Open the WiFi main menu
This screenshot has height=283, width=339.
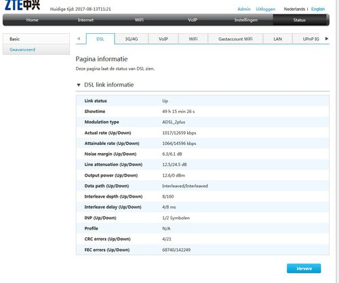click(139, 20)
